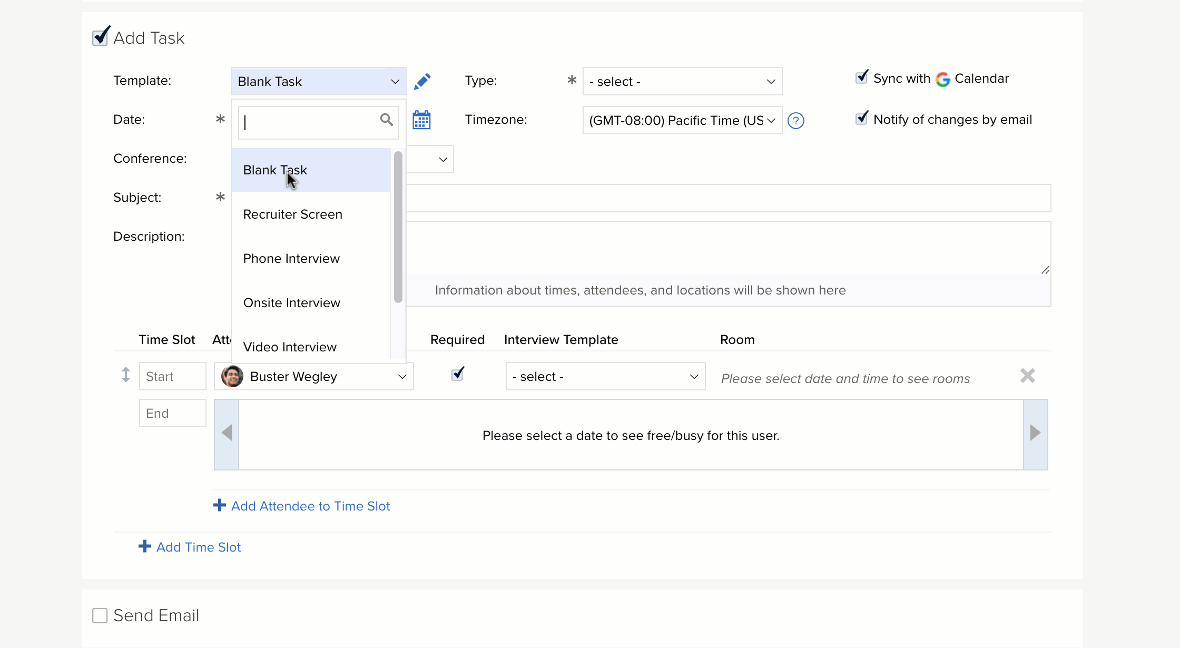
Task: Choose Video Interview template option
Action: click(x=311, y=346)
